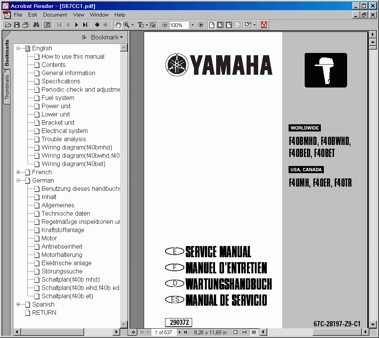Image resolution: width=379 pixels, height=338 pixels.
Task: Save the document using the disk icon
Action: click(17, 25)
